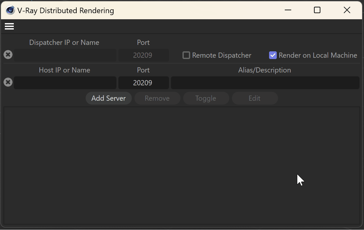
Task: Click inside the empty server list area
Action: [x=182, y=166]
